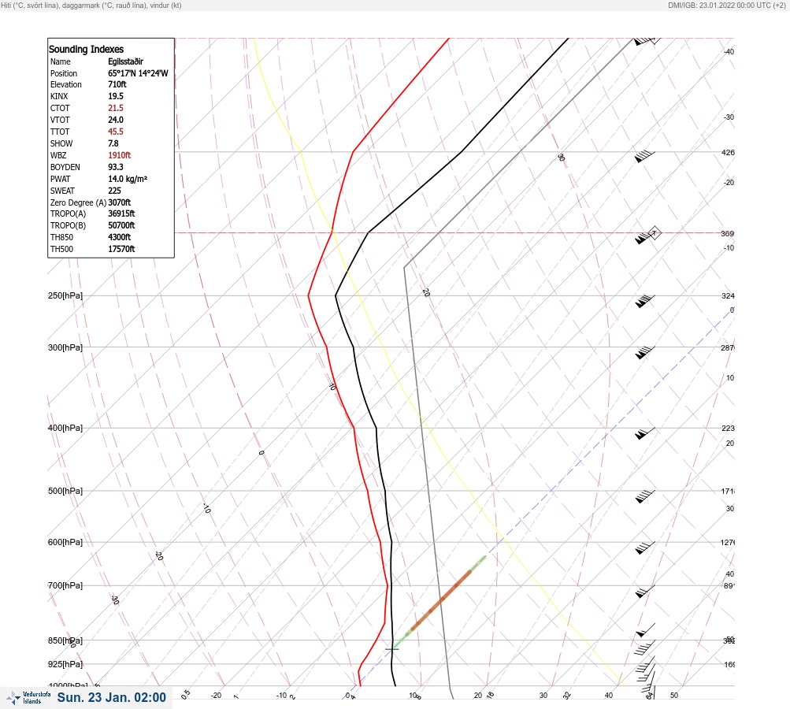Click the tropopause diamond marker on the red dashed line
790x709 pixels.
(654, 233)
